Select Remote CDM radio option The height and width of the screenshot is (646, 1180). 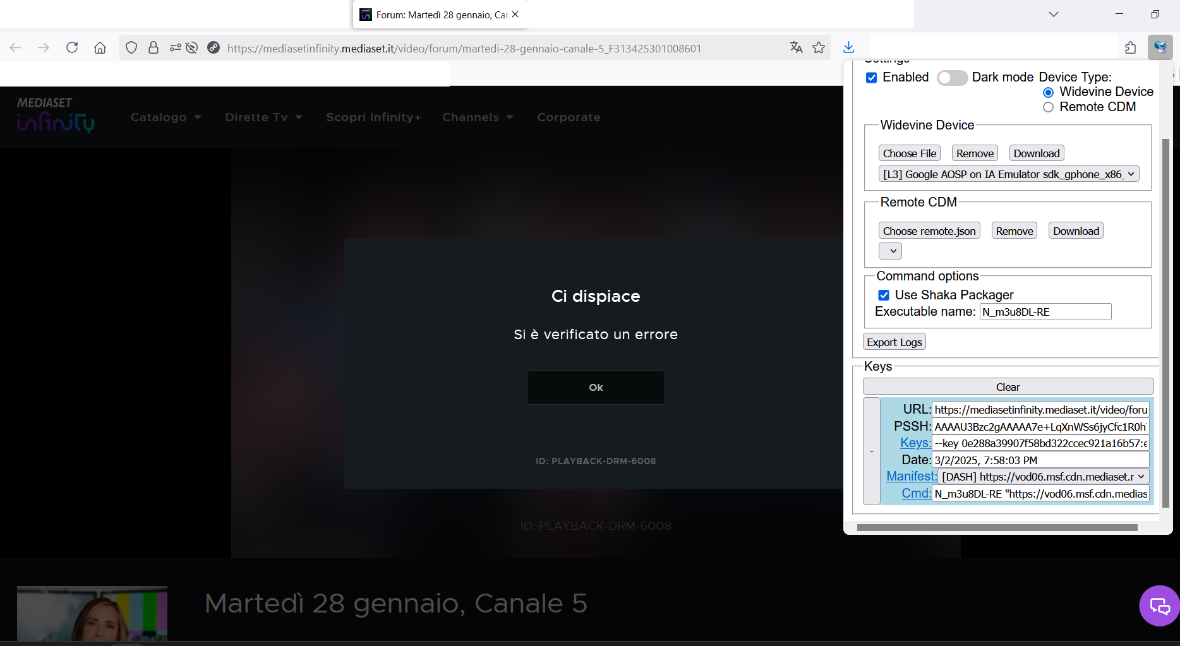[1048, 107]
